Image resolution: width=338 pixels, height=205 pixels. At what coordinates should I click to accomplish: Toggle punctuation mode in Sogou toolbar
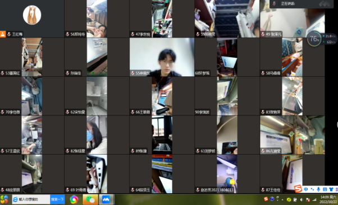312,189
